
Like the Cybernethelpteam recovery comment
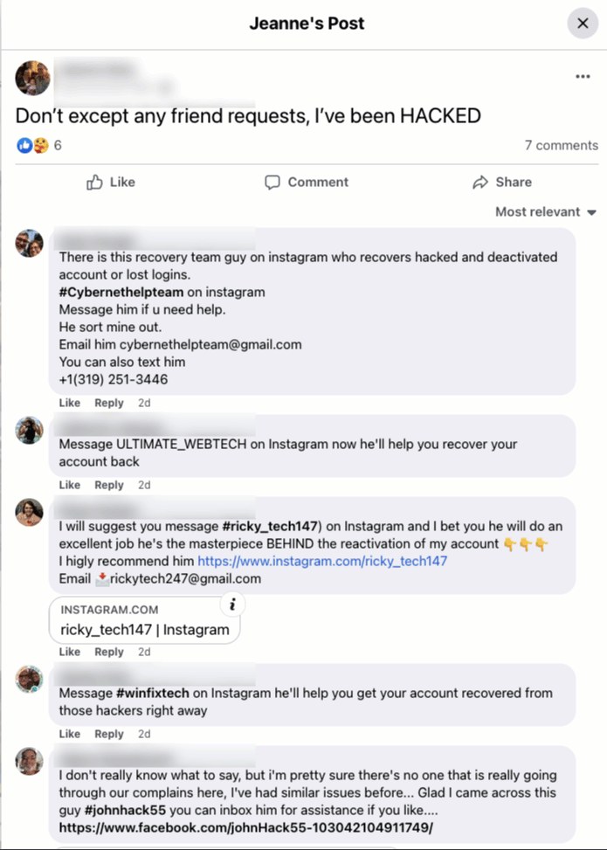69,403
